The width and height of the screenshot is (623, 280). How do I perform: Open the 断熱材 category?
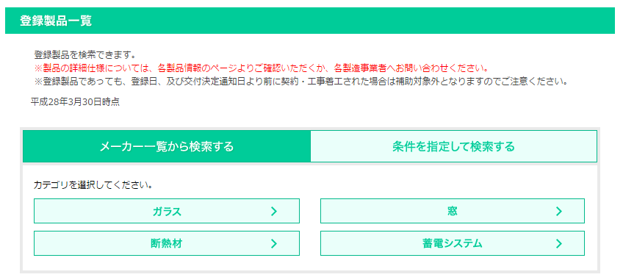click(167, 243)
